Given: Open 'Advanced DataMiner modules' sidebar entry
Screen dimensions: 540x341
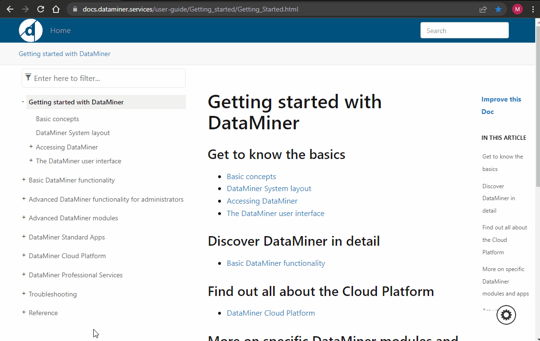Looking at the screenshot, I should pyautogui.click(x=73, y=218).
